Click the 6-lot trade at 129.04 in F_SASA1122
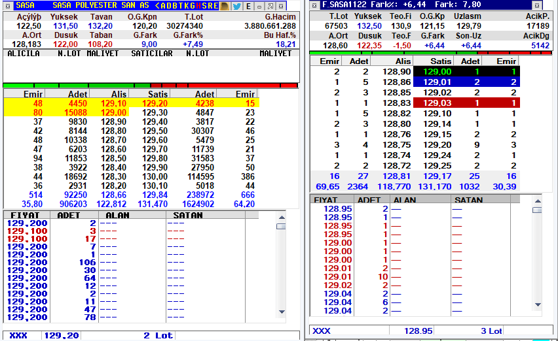The height and width of the screenshot is (341, 558). tap(385, 302)
